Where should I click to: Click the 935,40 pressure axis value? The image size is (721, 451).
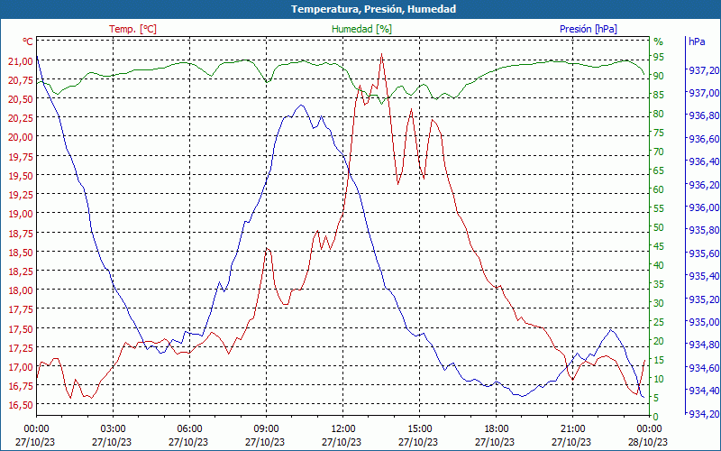[x=704, y=276]
